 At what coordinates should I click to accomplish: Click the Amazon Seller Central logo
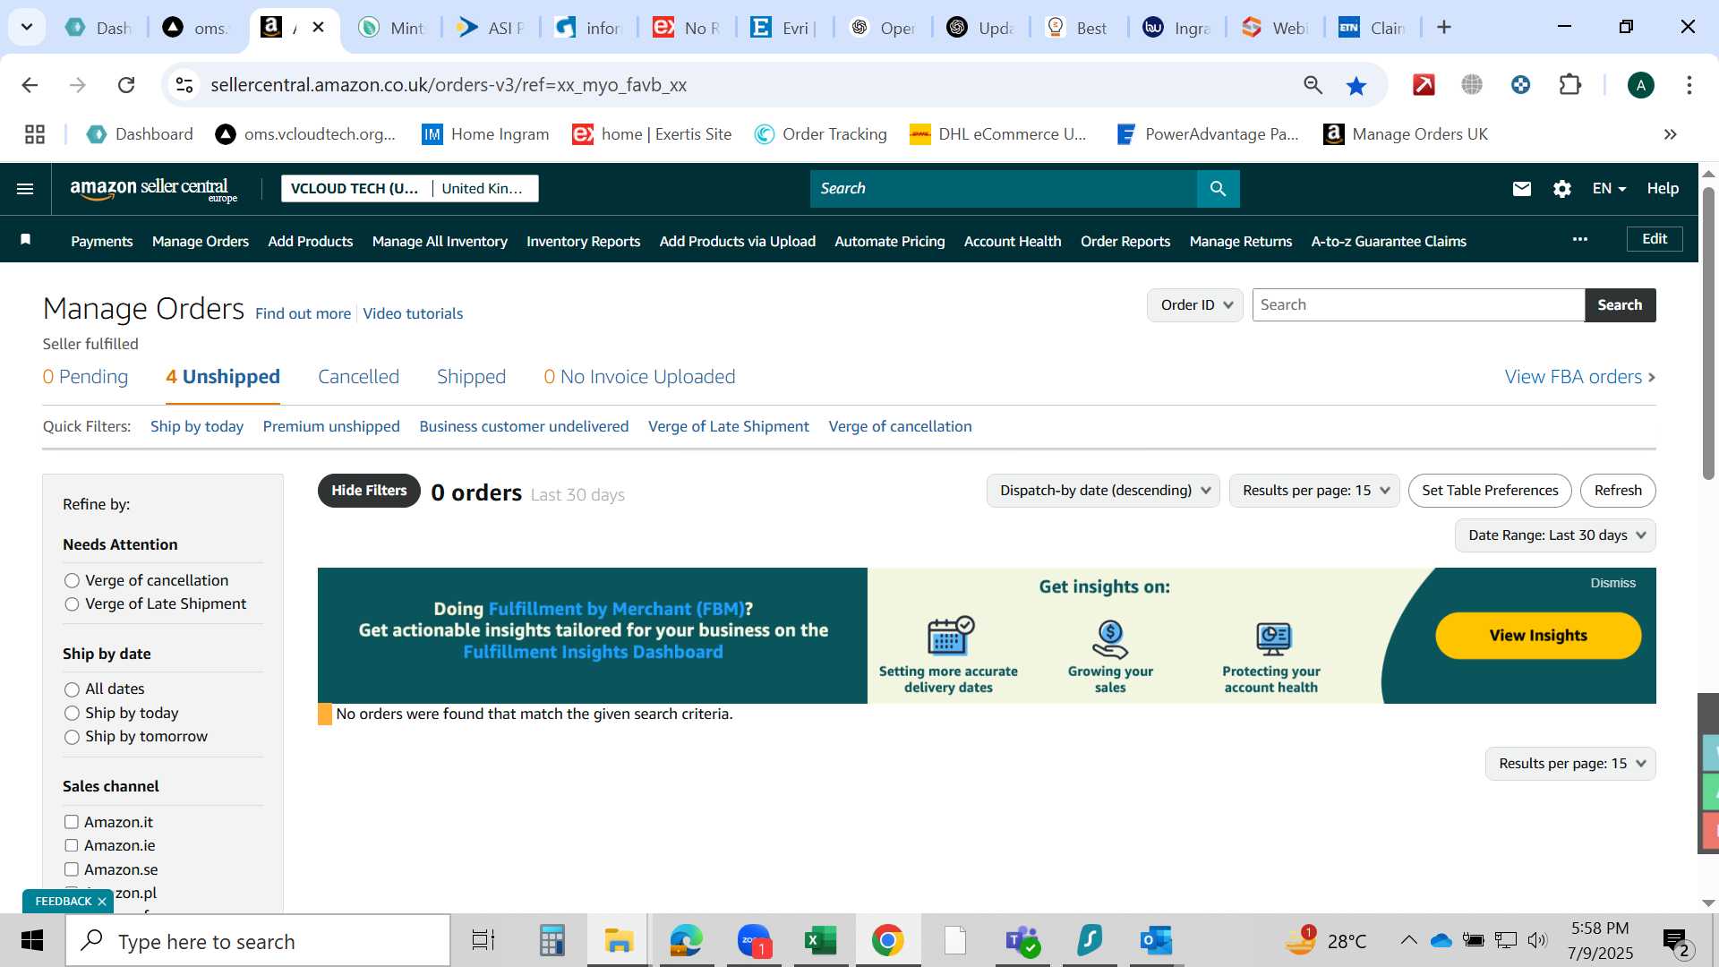pos(154,189)
